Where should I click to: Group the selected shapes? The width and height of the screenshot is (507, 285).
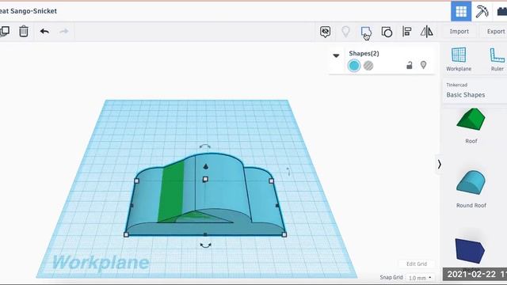pos(366,32)
